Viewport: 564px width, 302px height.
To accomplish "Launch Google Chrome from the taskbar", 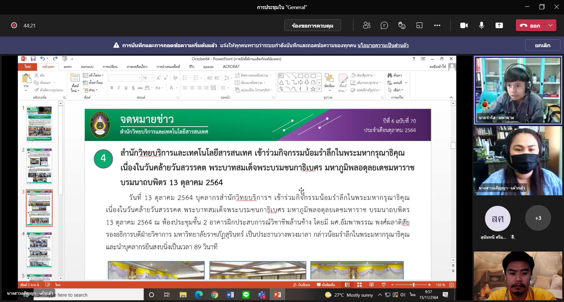I will point(214,295).
